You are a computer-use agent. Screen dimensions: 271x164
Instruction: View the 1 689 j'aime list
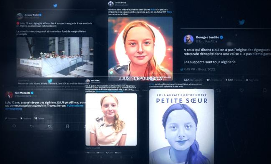coord(234,80)
